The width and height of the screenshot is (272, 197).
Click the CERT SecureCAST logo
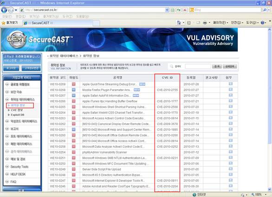[x=40, y=39]
